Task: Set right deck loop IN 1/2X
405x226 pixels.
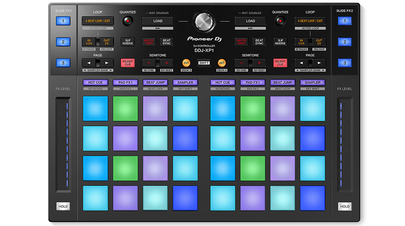Action: tap(302, 42)
